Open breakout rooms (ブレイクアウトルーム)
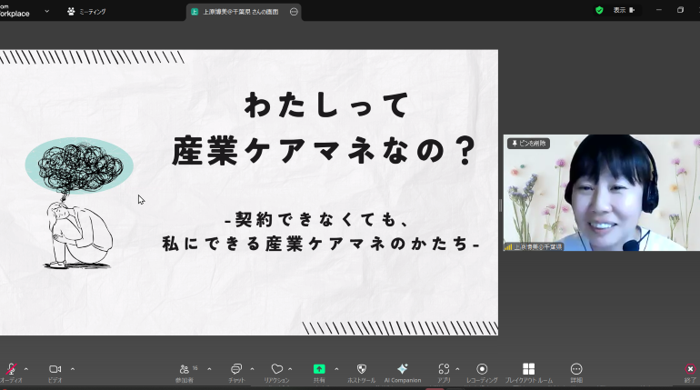The width and height of the screenshot is (700, 390). click(x=528, y=369)
